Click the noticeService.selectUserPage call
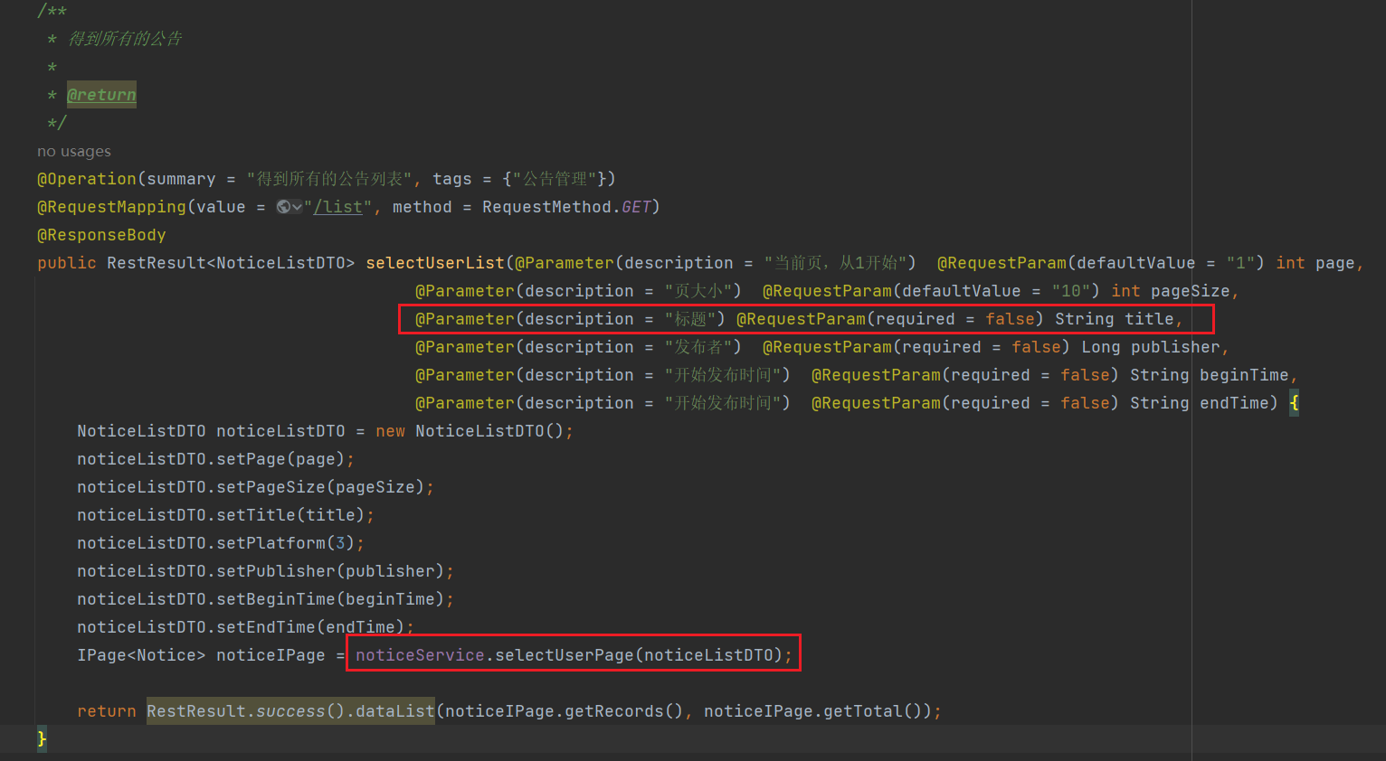 (x=569, y=655)
